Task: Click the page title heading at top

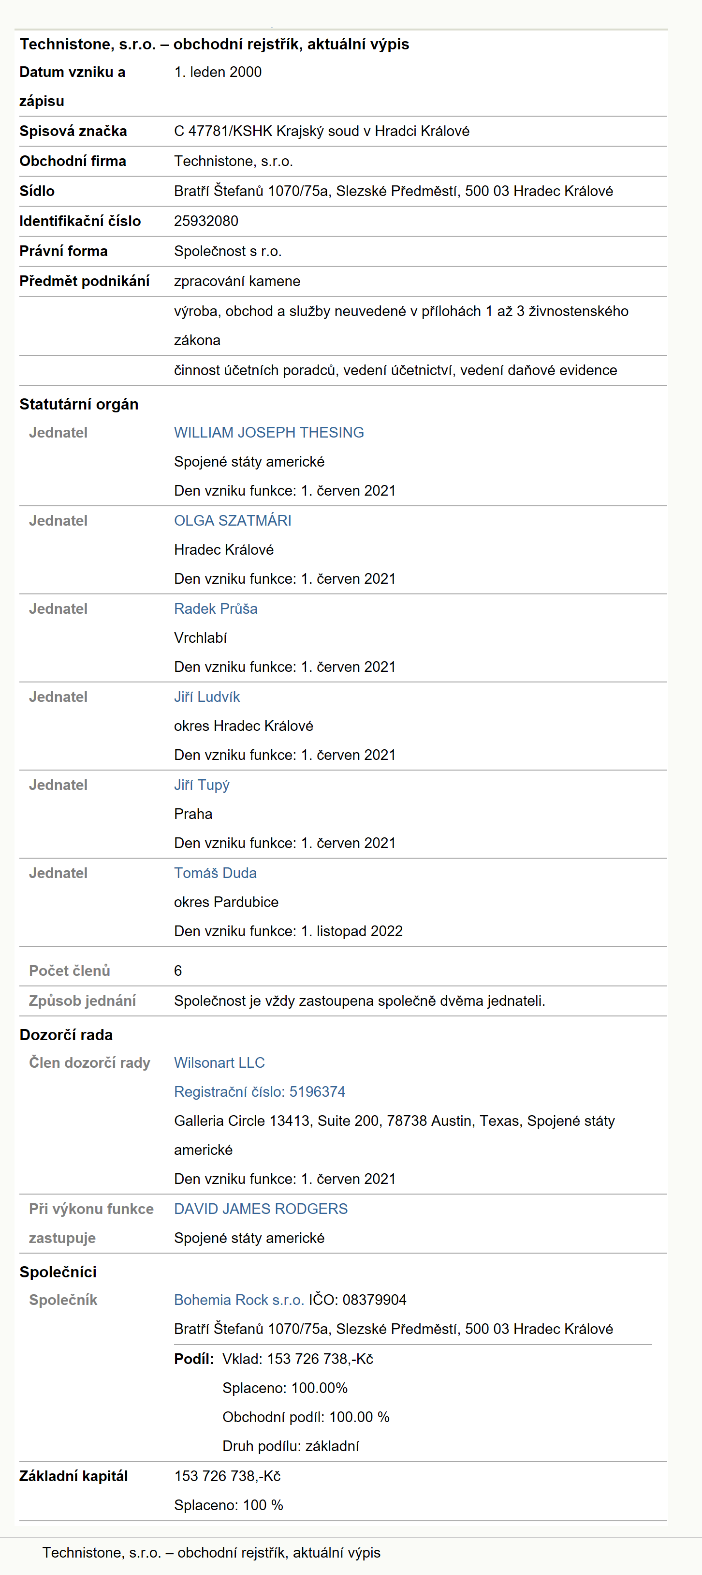Action: [x=215, y=44]
